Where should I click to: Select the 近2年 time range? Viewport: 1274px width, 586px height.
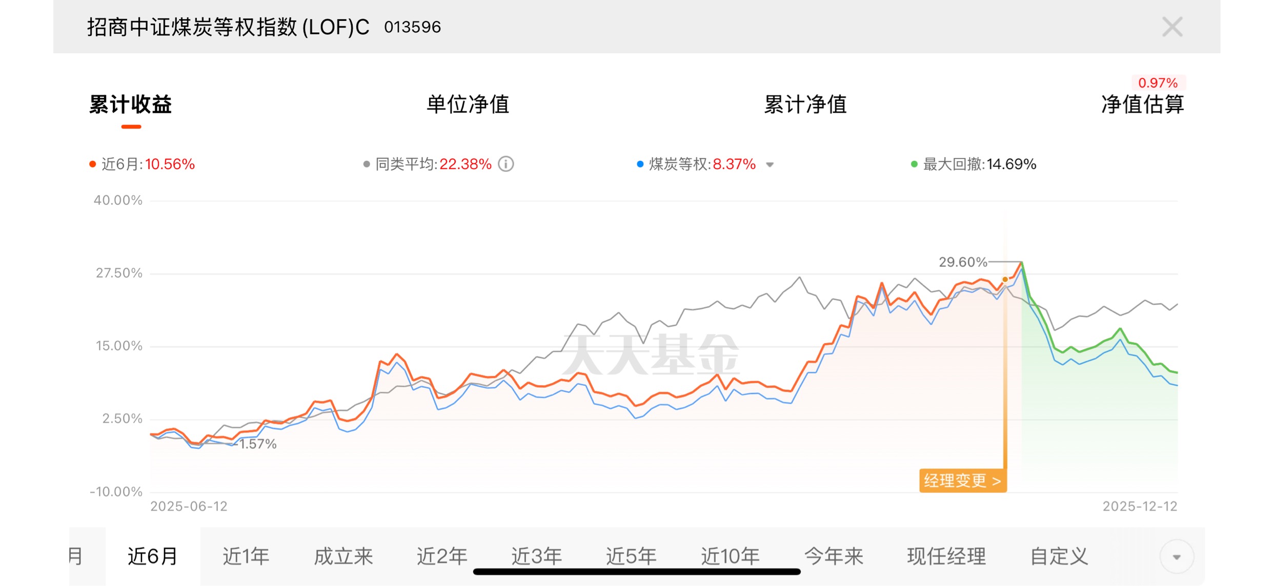click(x=441, y=556)
